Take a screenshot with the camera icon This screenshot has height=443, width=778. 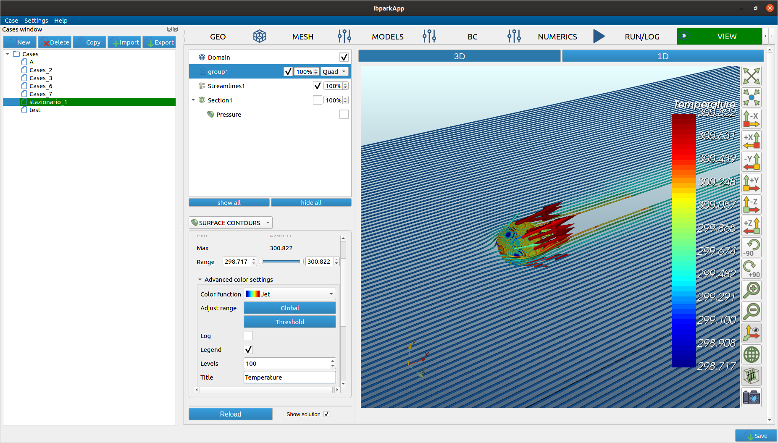tap(751, 398)
